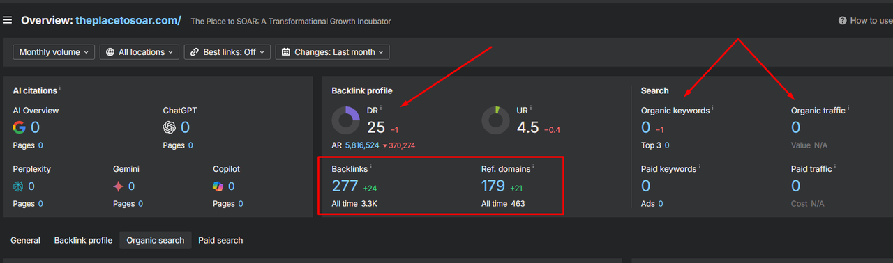Click the Paid keywords value 0
The image size is (893, 263).
coord(646,186)
